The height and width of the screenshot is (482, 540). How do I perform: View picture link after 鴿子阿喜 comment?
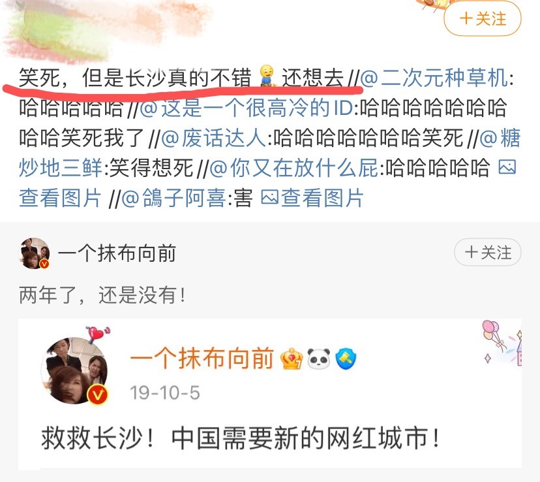[312, 199]
